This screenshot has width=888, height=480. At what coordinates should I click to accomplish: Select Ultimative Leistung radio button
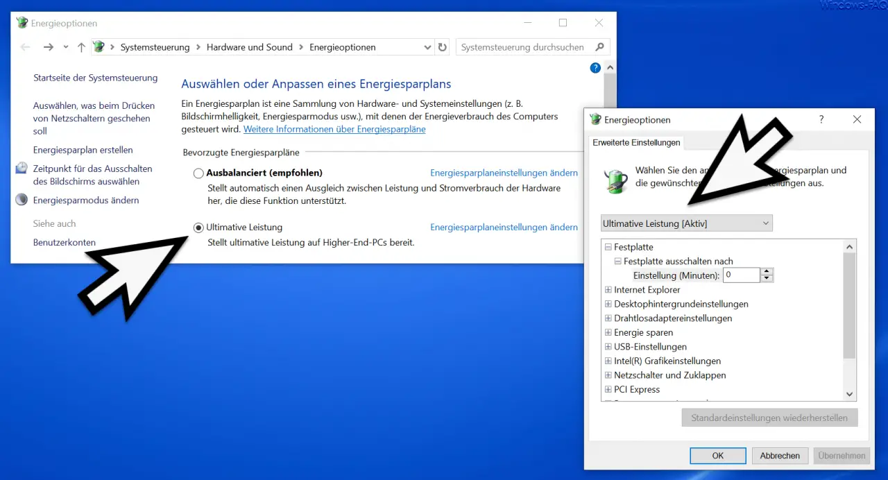198,228
